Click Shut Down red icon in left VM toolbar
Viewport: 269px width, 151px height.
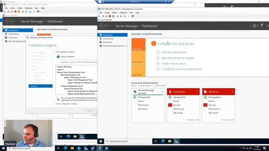tap(15, 12)
